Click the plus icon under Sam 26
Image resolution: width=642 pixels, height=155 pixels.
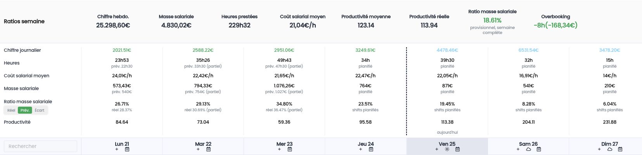(x=518, y=149)
